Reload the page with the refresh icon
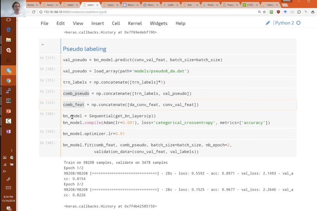The height and width of the screenshot is (211, 317). pyautogui.click(x=34, y=12)
